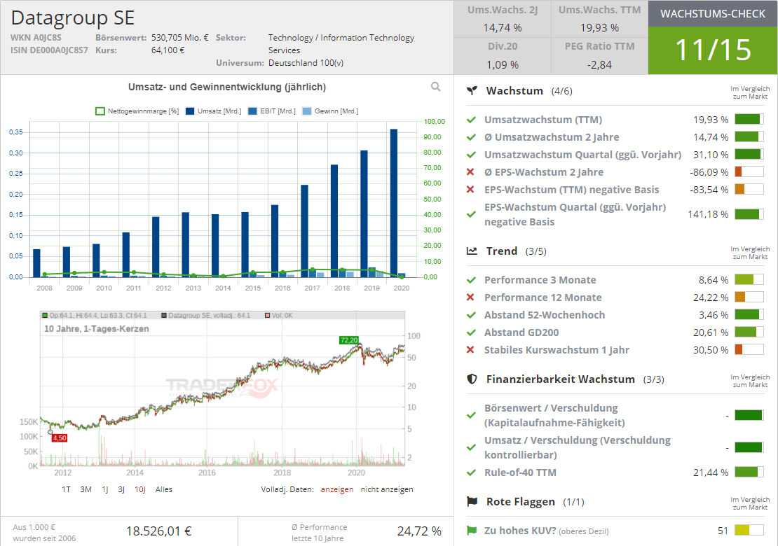Click the nicht anzeigen link

click(x=387, y=489)
